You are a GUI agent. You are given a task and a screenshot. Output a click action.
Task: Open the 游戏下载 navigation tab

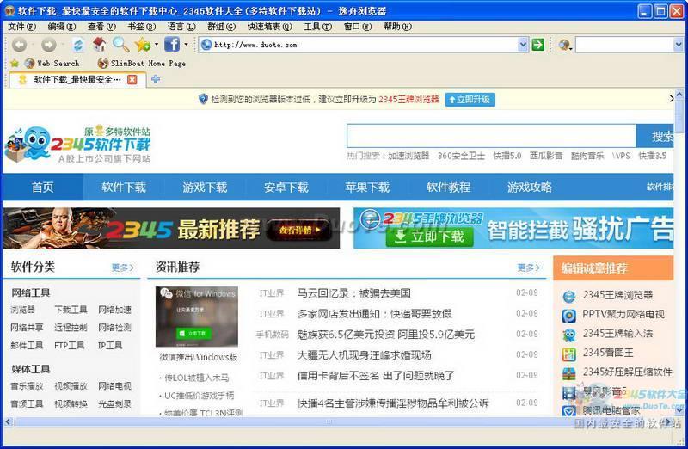point(205,188)
